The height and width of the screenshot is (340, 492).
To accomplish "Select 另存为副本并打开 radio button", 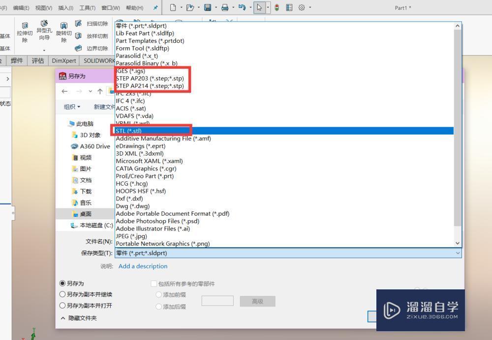I will tap(62, 306).
